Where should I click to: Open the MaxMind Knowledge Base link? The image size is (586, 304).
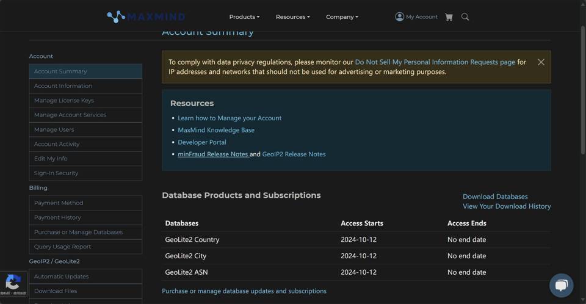216,130
